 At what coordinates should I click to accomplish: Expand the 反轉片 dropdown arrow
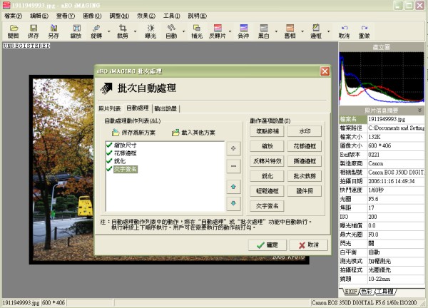click(230, 31)
